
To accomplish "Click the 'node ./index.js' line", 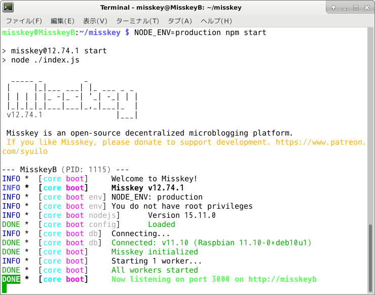I will tap(45, 60).
